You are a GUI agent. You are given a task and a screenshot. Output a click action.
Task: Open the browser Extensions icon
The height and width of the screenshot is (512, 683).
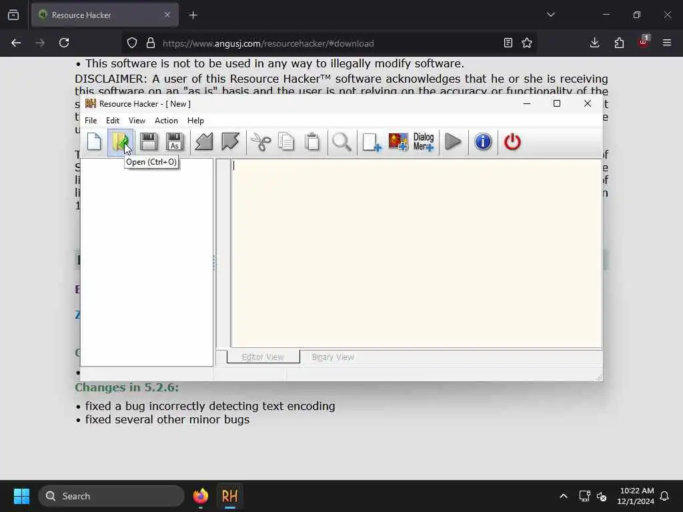(x=619, y=43)
